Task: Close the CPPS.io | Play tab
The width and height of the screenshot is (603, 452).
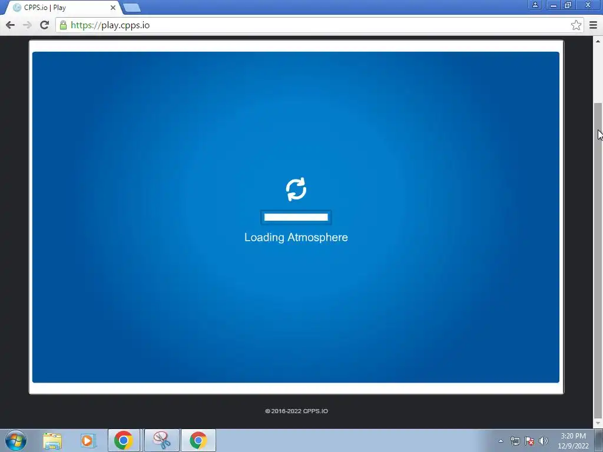Action: 113,8
